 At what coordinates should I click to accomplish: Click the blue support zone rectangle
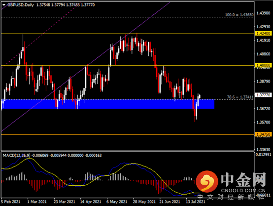click(108, 104)
